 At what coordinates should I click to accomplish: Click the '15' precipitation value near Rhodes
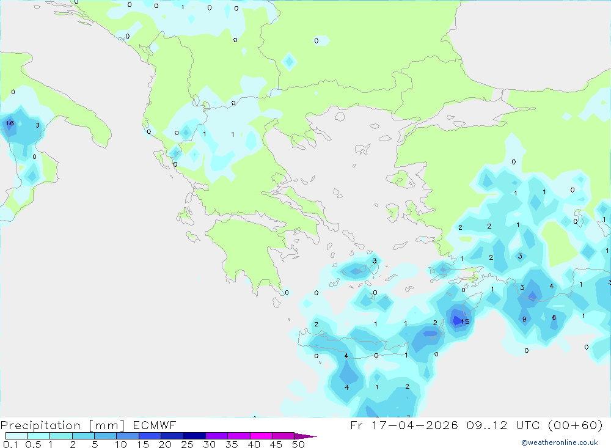click(x=465, y=321)
